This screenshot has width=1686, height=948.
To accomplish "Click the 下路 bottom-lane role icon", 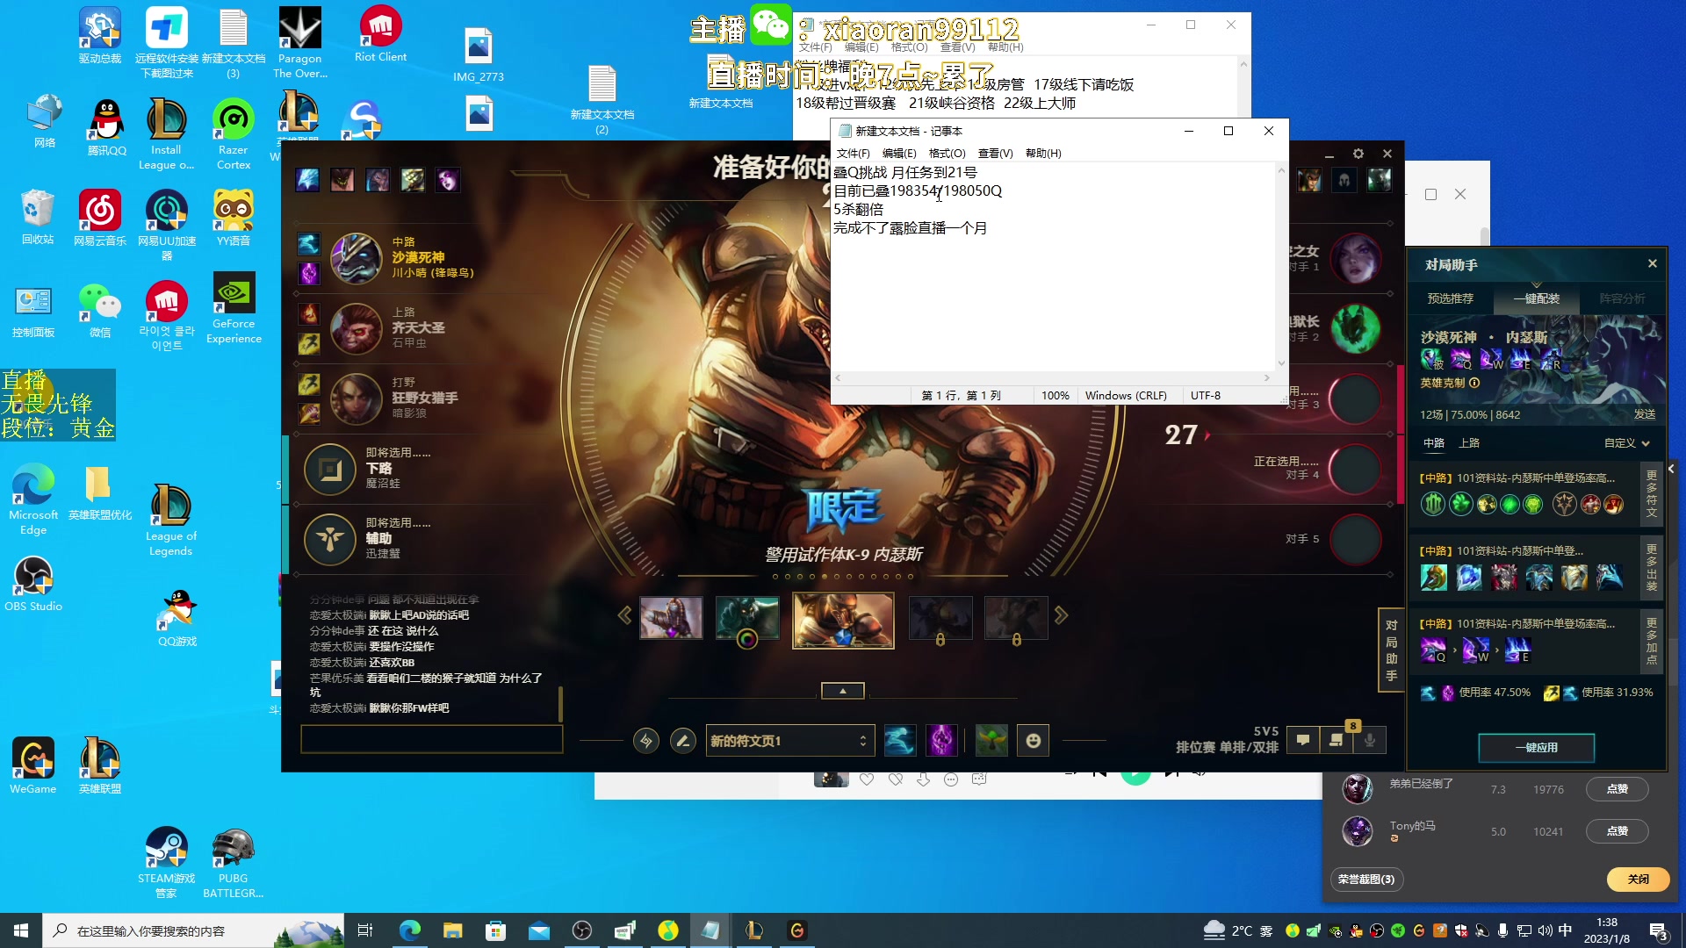I will pyautogui.click(x=330, y=469).
